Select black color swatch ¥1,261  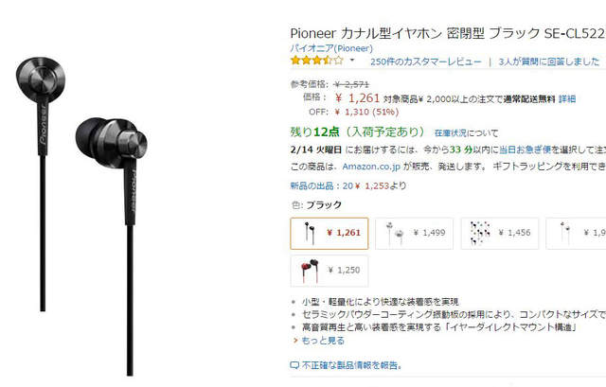point(330,234)
